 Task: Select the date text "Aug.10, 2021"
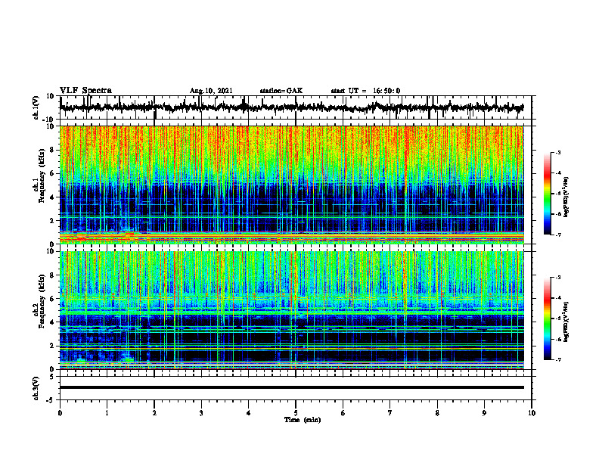[211, 91]
